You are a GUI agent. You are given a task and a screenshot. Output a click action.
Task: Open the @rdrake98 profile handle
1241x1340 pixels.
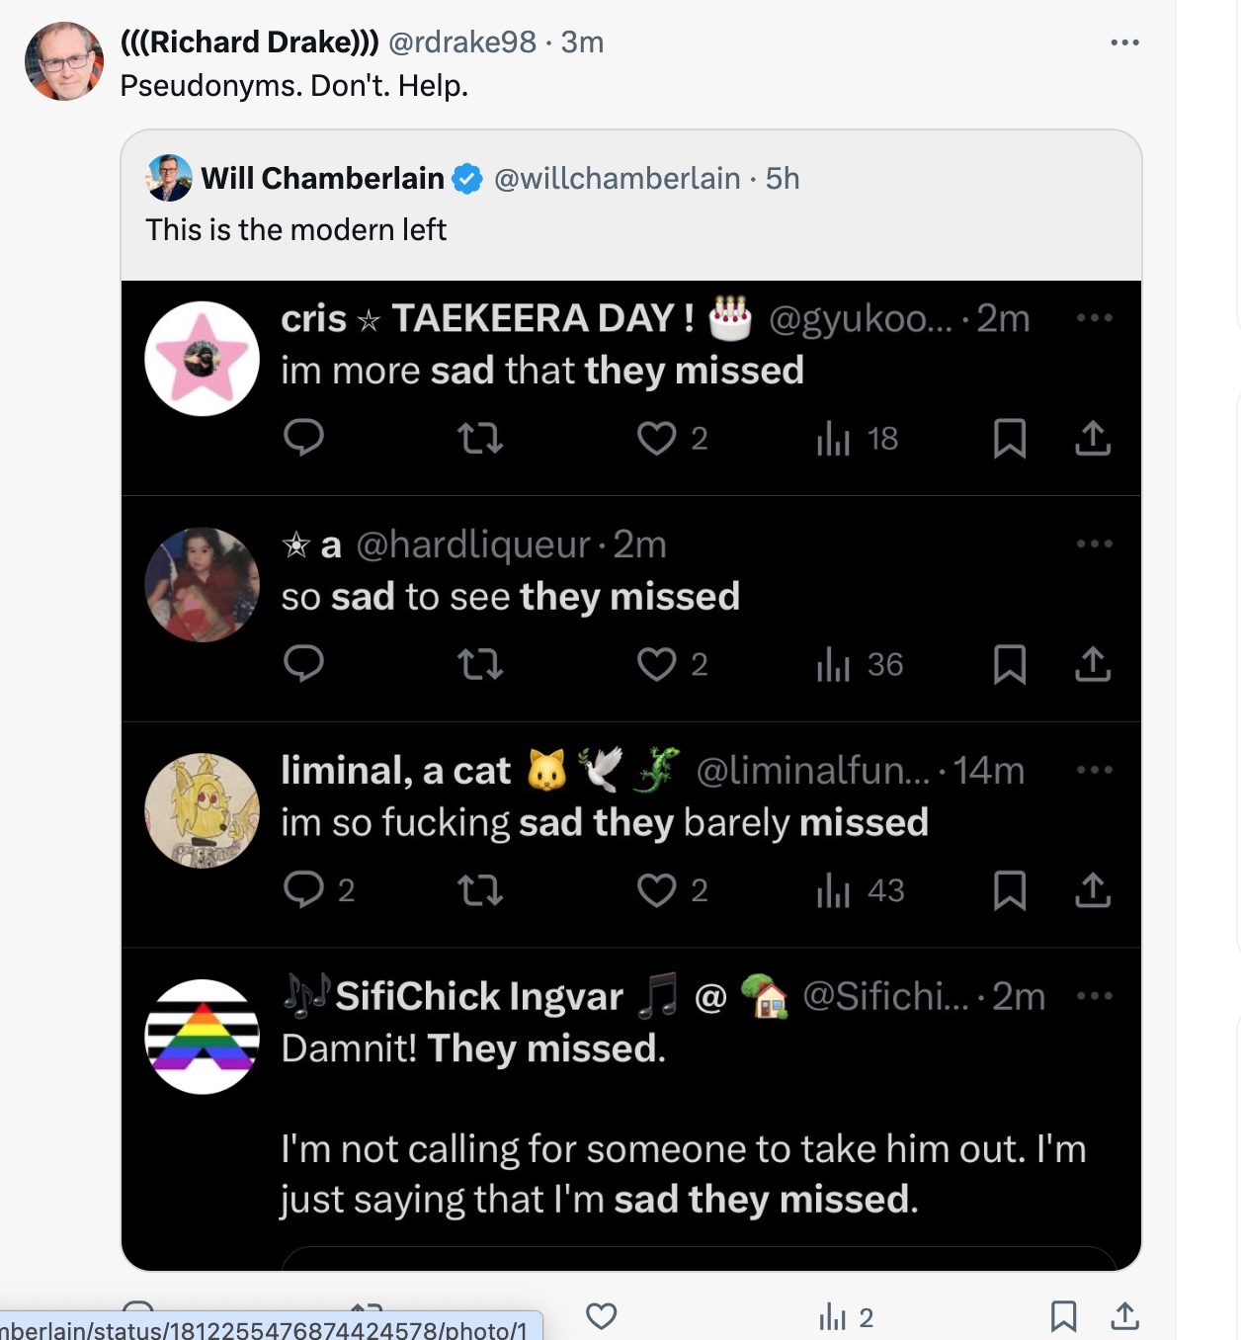(x=462, y=42)
